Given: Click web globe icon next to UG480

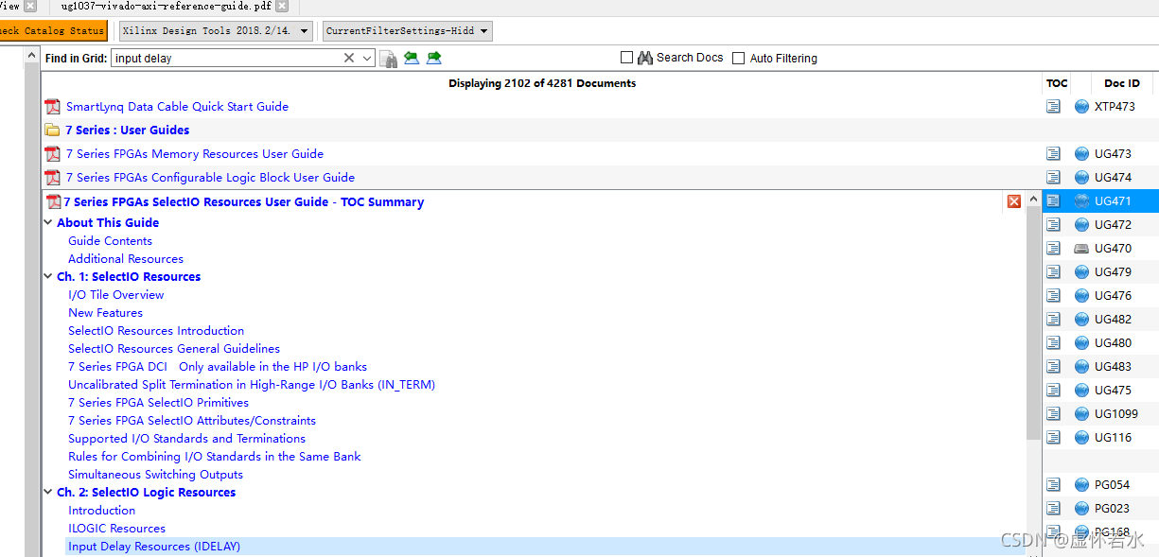Looking at the screenshot, I should coord(1082,343).
